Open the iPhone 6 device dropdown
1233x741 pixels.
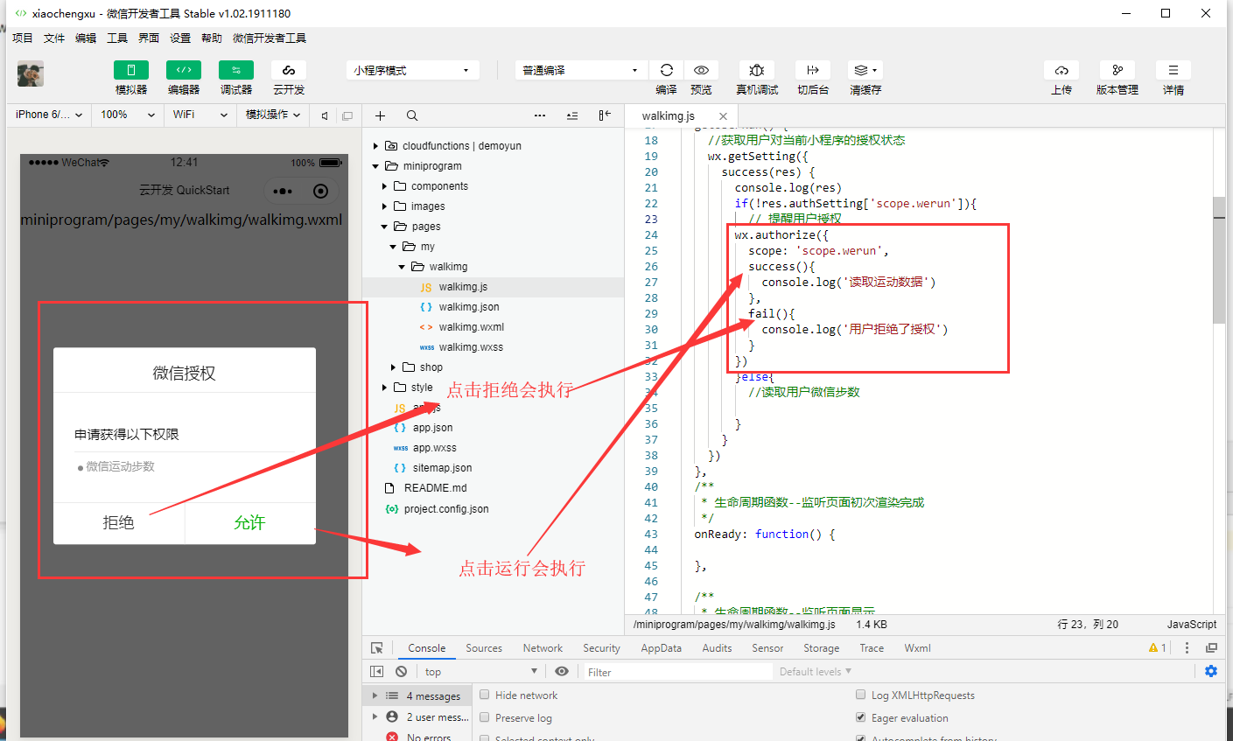49,115
